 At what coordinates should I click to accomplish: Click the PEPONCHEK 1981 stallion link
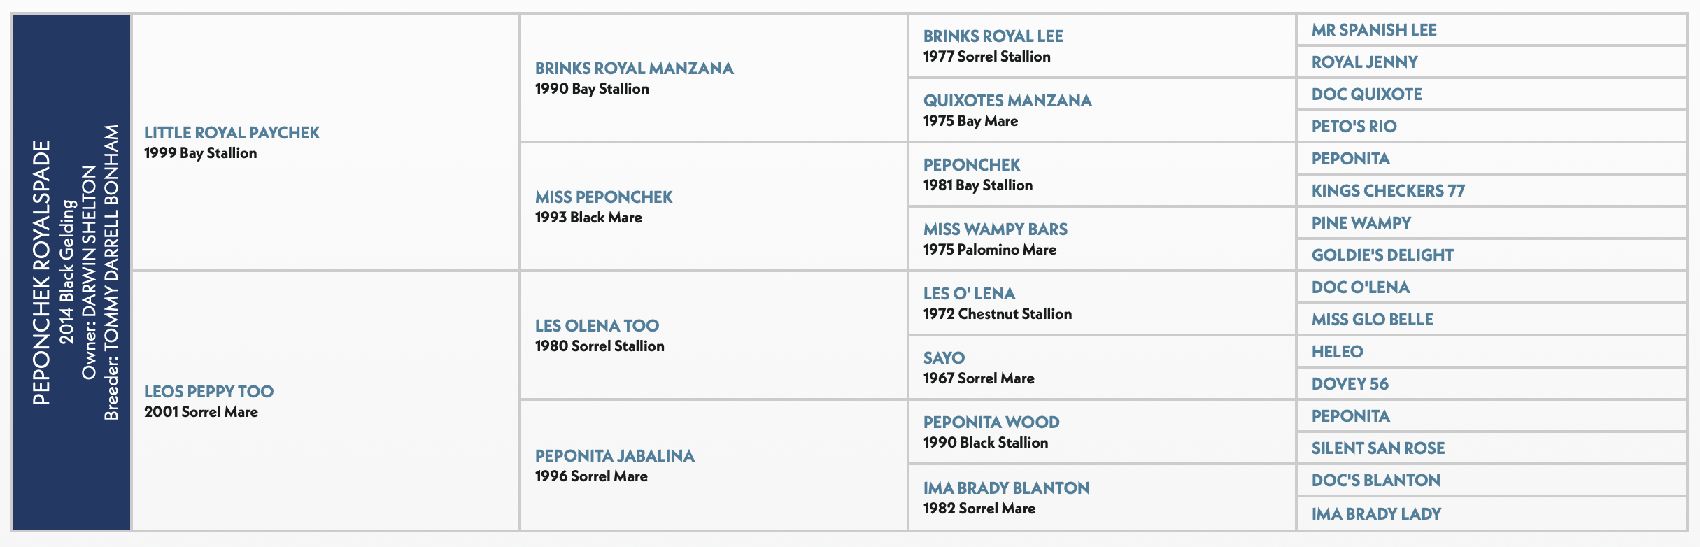point(972,165)
